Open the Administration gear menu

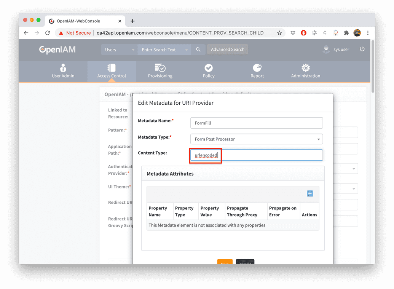(x=305, y=71)
